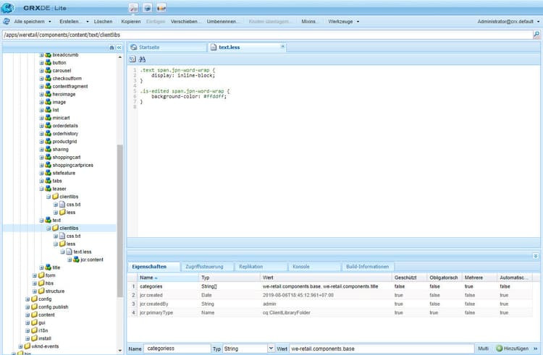
Task: Expand the breadcrumb component node
Action: tap(42, 55)
